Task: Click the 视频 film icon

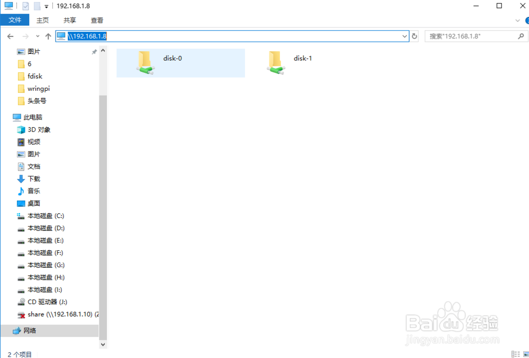Action: tap(21, 142)
